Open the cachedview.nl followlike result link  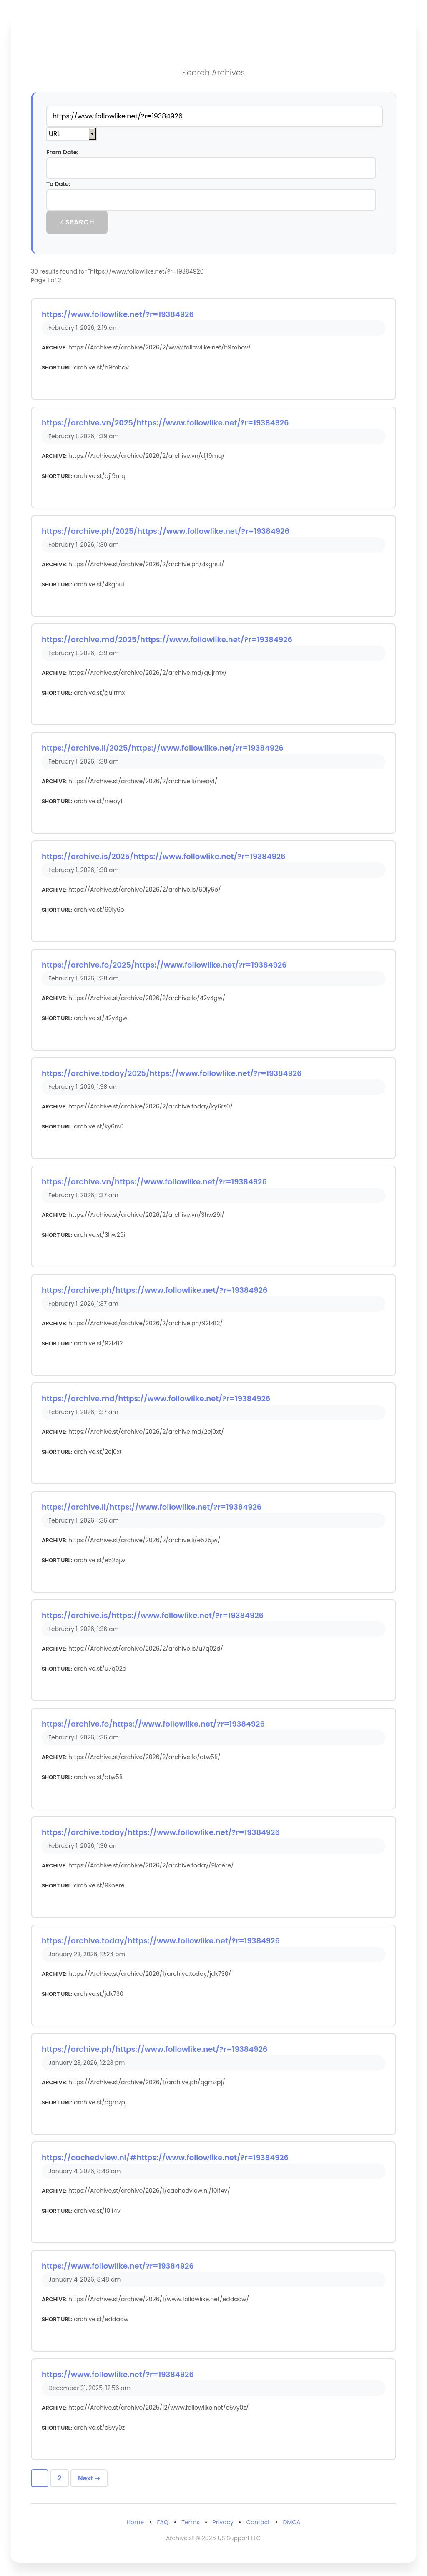pyautogui.click(x=165, y=2157)
